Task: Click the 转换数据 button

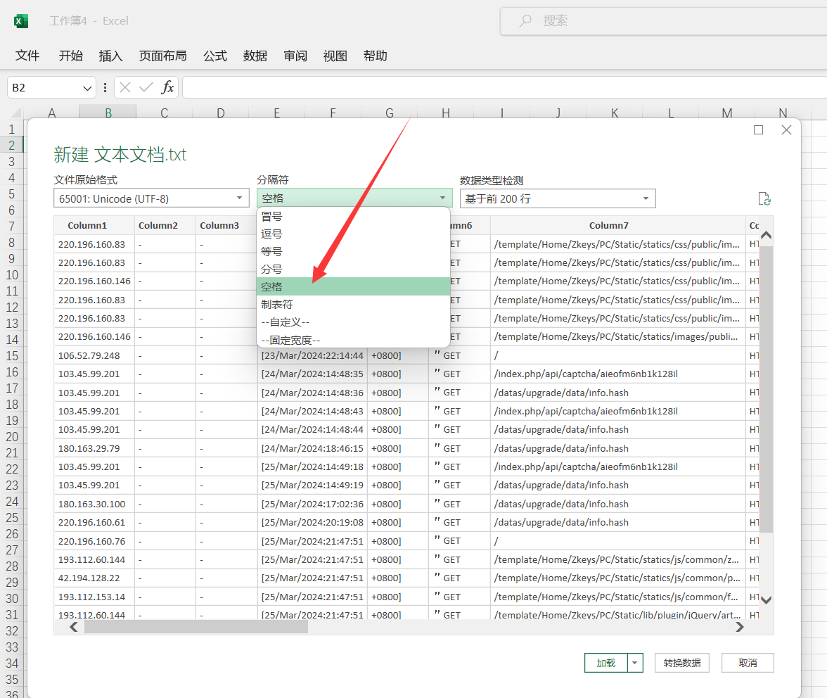Action: (x=681, y=663)
